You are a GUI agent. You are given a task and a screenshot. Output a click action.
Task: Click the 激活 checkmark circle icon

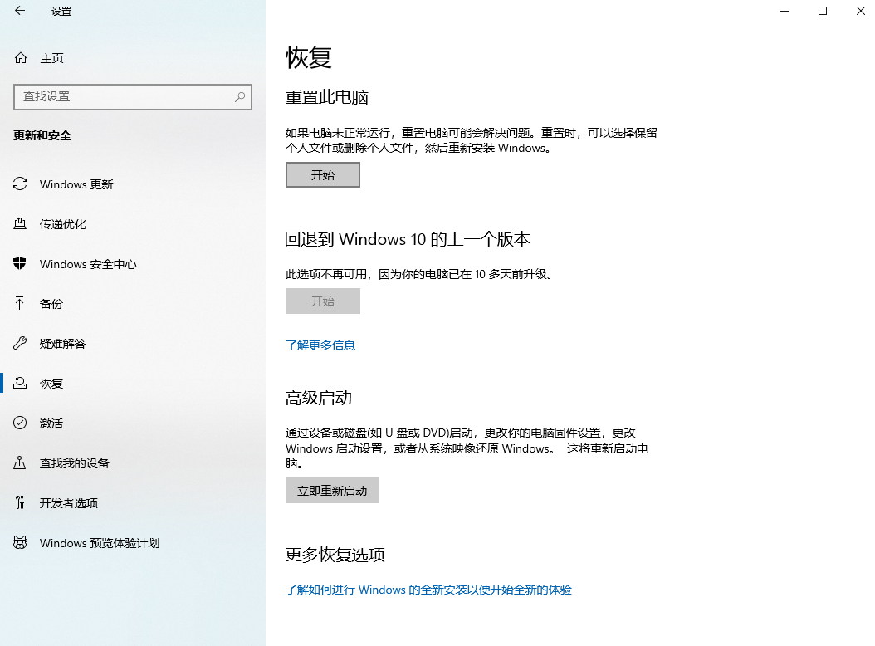(20, 423)
